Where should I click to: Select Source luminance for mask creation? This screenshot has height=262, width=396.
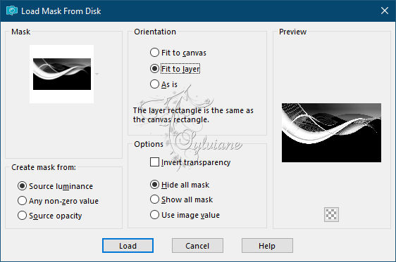coord(55,186)
